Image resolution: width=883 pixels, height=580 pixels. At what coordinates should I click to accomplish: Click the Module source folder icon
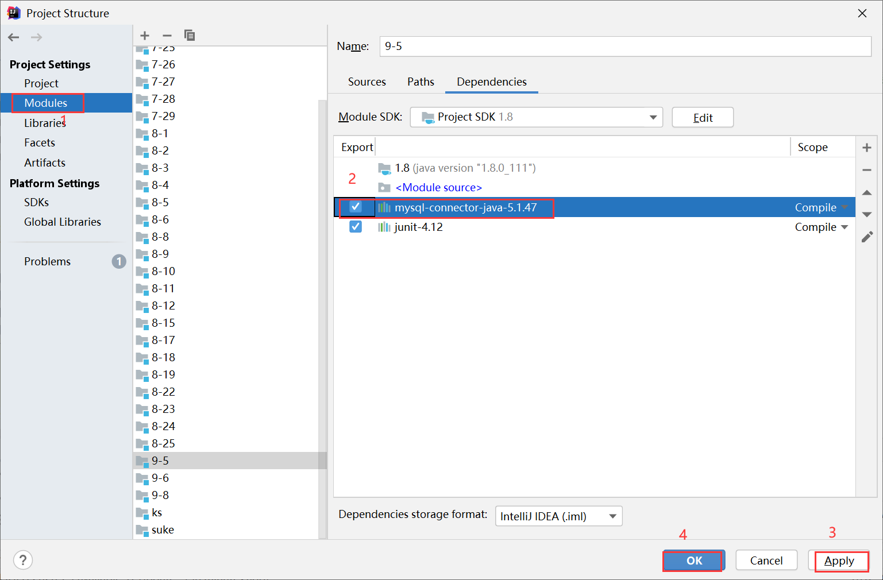point(384,187)
